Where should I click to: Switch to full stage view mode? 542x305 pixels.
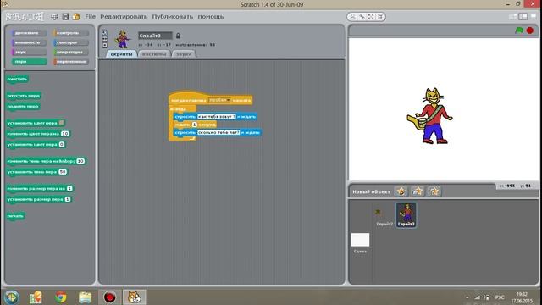[523, 17]
